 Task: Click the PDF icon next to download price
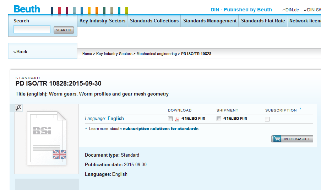(177, 119)
